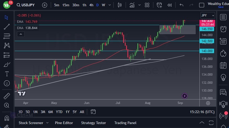229x128 pixels.
Task: Open the Pine Editor tab
Action: [64, 123]
